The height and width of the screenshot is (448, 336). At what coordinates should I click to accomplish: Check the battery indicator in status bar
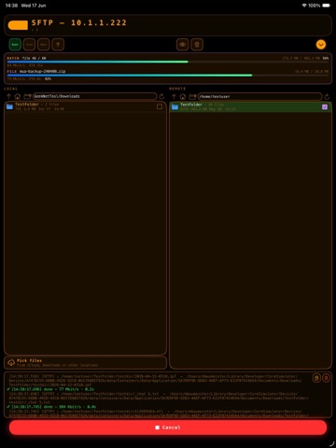click(x=326, y=6)
